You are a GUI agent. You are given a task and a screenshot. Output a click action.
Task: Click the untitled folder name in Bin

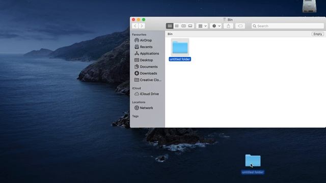(x=180, y=59)
